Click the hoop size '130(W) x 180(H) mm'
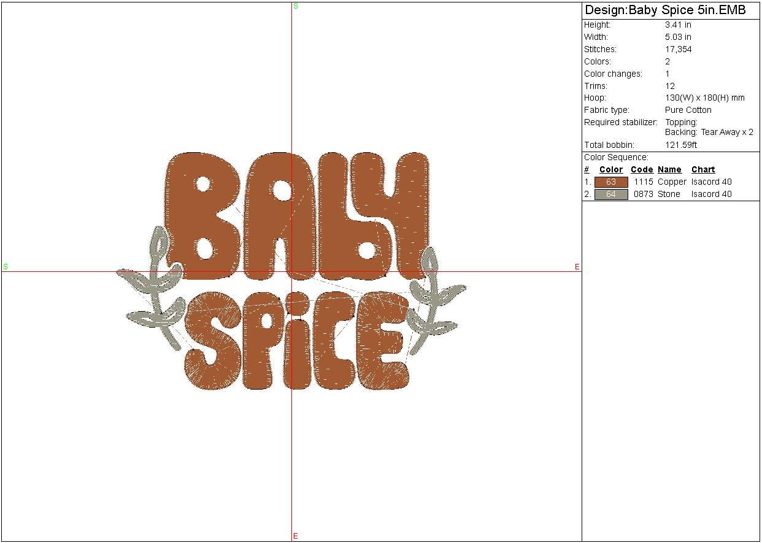The width and height of the screenshot is (762, 543). (x=704, y=98)
